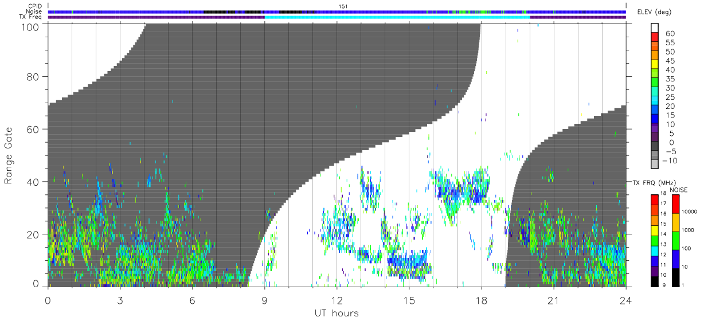Click the UT hours axis title
The image size is (704, 325).
click(336, 313)
